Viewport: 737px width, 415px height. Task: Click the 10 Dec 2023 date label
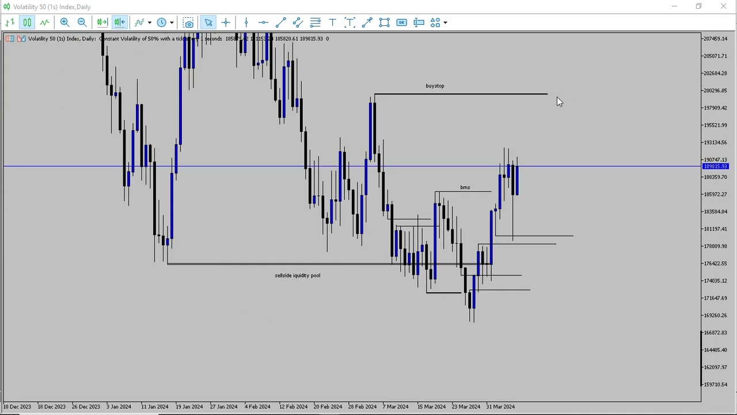tap(17, 407)
